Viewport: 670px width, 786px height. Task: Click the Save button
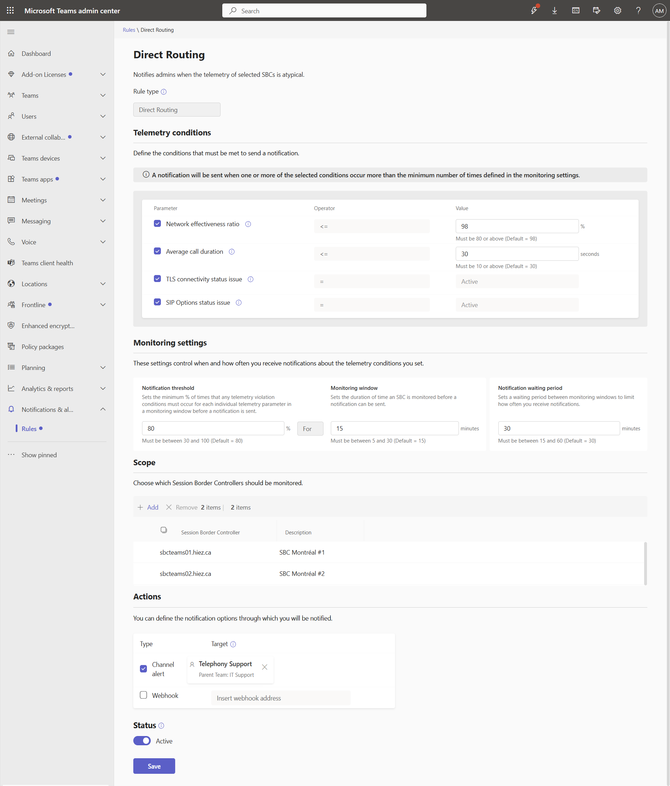154,766
